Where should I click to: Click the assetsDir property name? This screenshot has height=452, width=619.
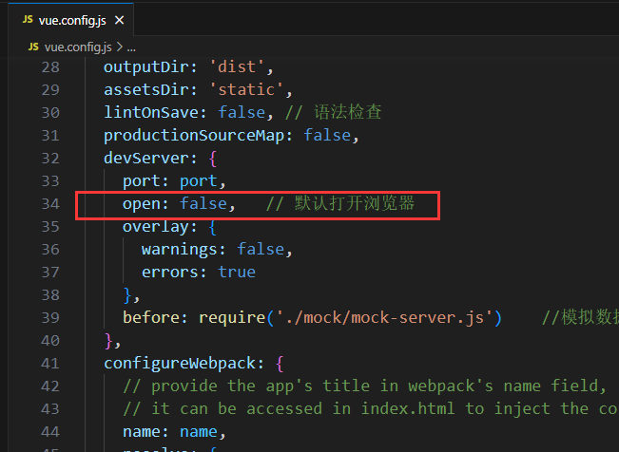pyautogui.click(x=146, y=90)
